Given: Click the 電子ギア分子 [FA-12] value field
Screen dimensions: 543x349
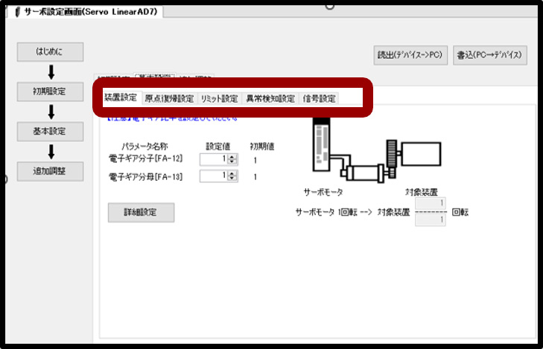Looking at the screenshot, I should coord(214,159).
